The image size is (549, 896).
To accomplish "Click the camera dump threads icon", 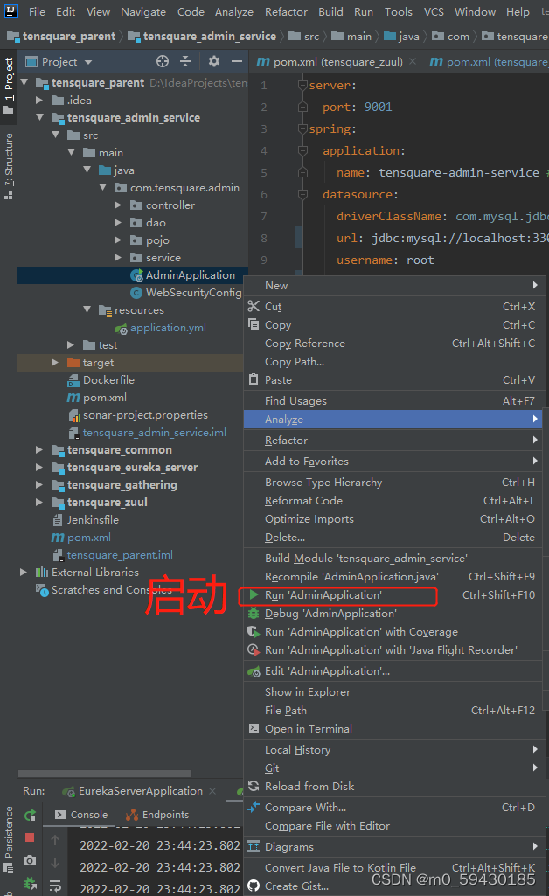I will [30, 860].
